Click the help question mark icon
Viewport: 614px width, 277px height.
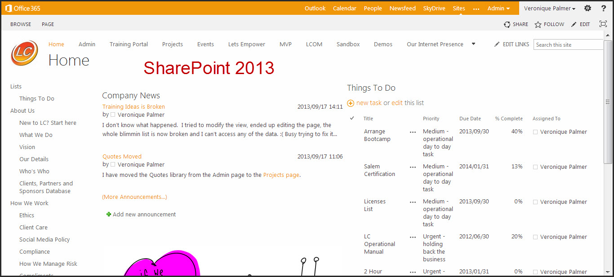(604, 8)
